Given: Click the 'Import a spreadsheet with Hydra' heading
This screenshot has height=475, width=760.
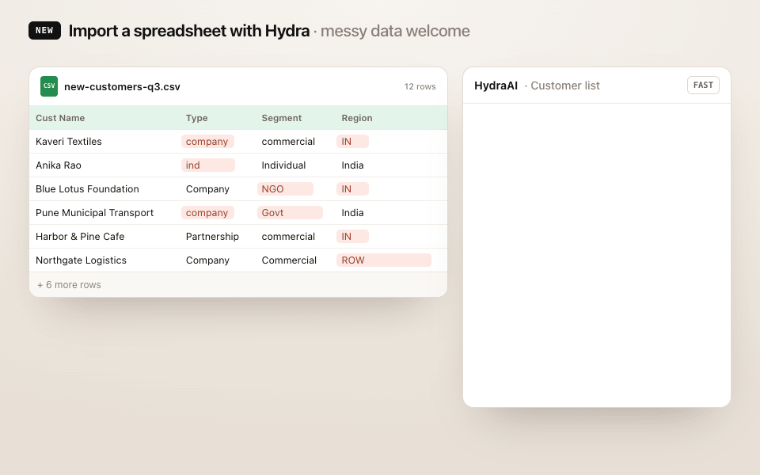Looking at the screenshot, I should point(189,31).
